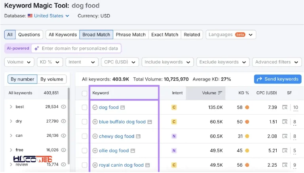Image resolution: width=304 pixels, height=173 pixels.
Task: Check the box for the chewy dog food row
Action: [85, 136]
